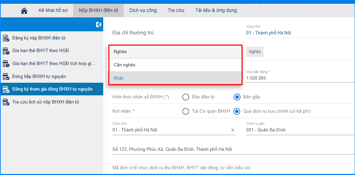Viewport: 355px width, 175px height.
Task: Select the Bản điện tử radio option
Action: tap(186, 97)
